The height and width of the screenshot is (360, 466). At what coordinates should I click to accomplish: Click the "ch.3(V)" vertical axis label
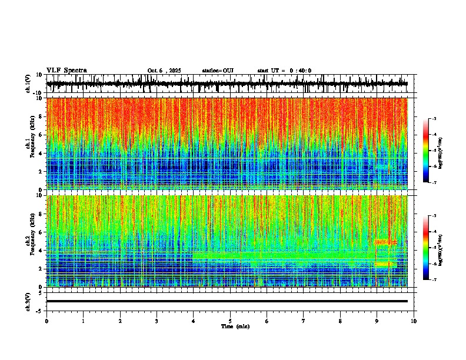tap(28, 302)
